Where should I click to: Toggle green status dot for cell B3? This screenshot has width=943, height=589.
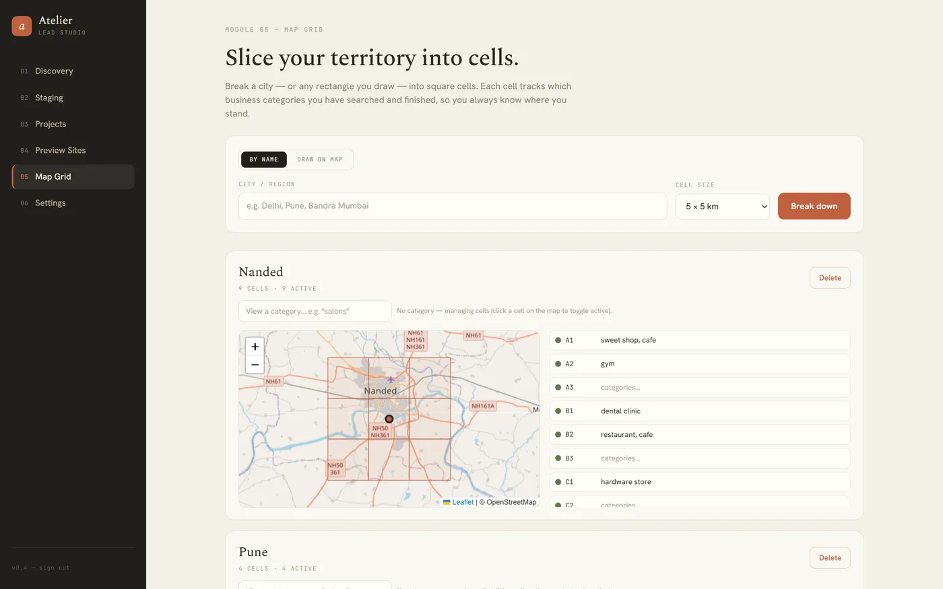(558, 458)
